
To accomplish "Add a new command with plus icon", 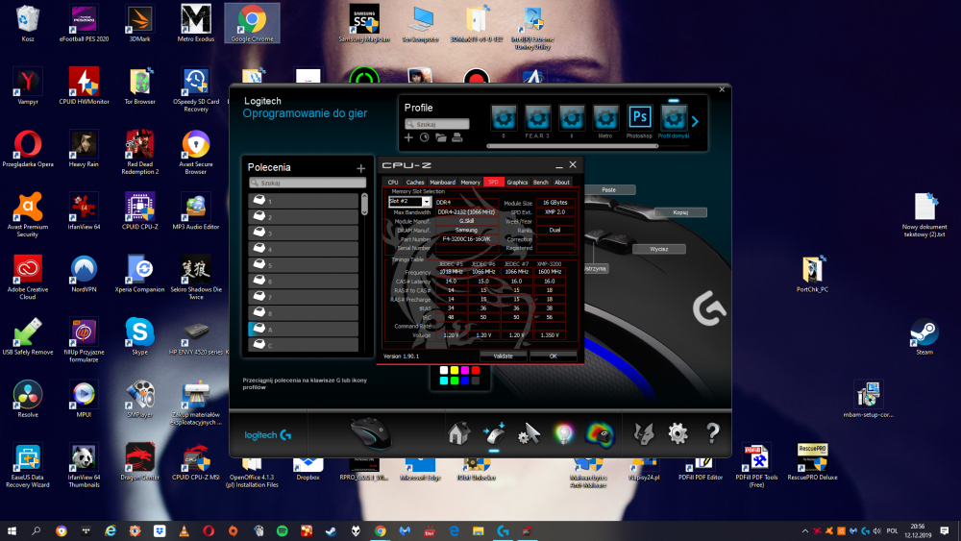I will pos(360,168).
